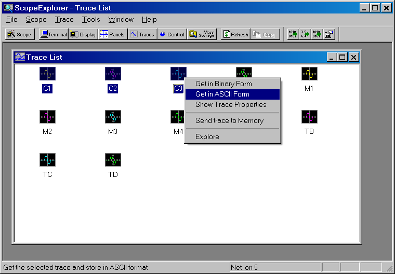Open the Tools menu

(91, 19)
